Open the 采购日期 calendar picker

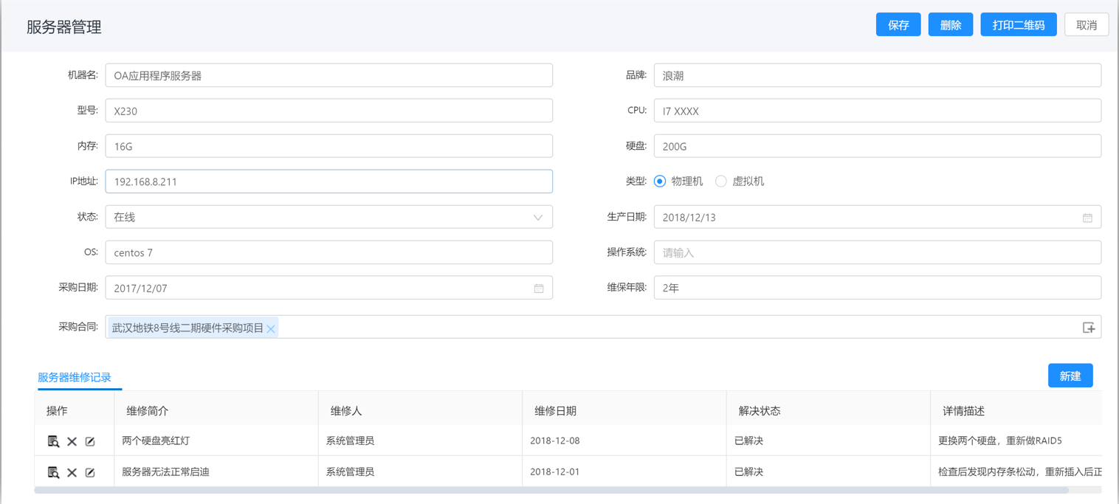pos(538,289)
